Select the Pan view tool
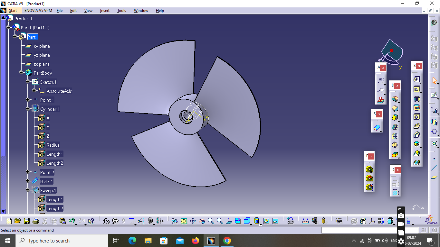Image resolution: width=440 pixels, height=247 pixels. (193, 221)
